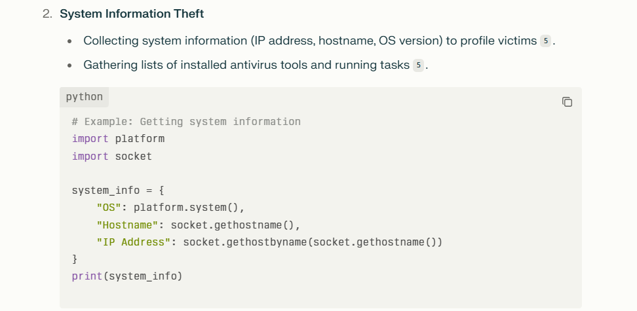637x311 pixels.
Task: Click the closing brace line in code
Action: point(75,259)
